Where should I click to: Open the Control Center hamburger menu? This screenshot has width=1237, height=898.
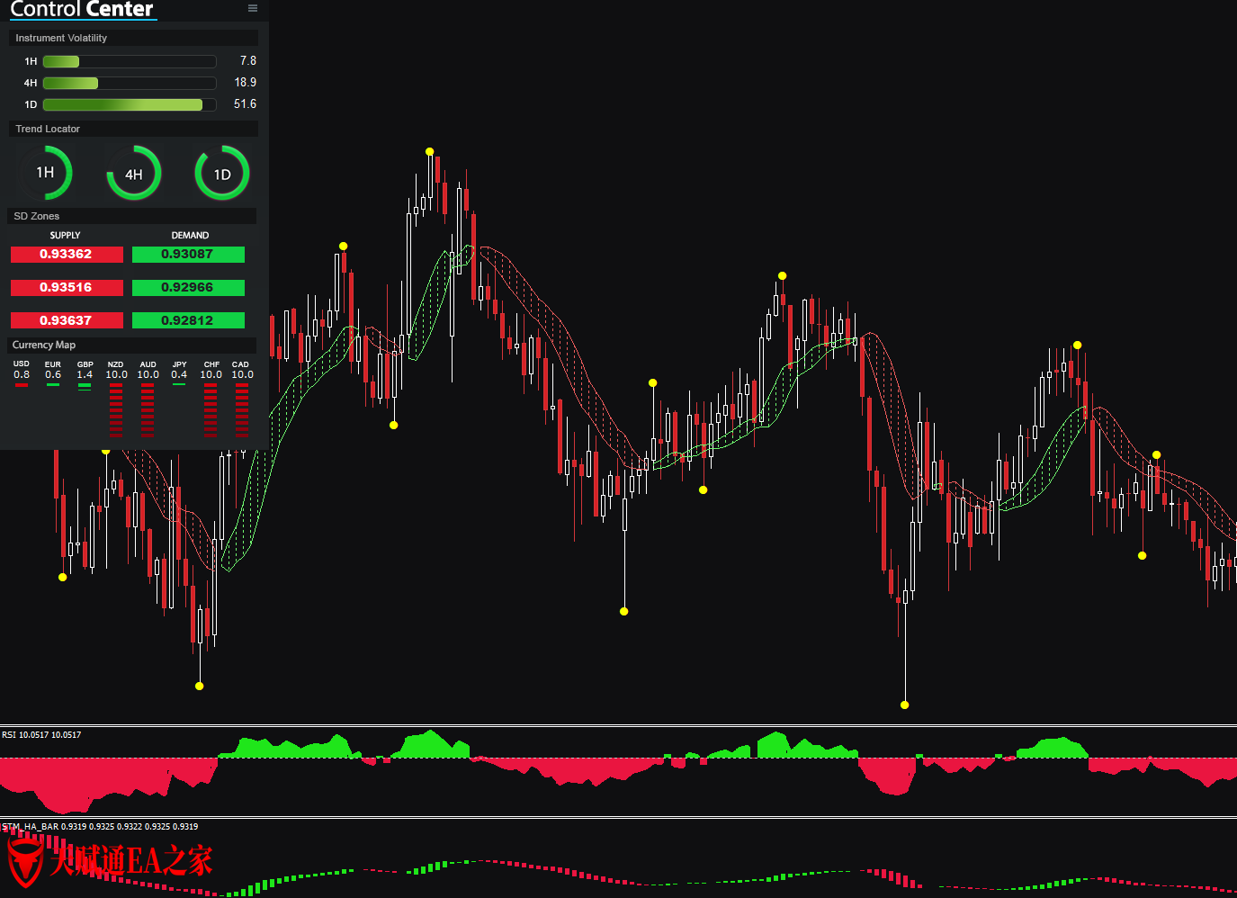253,8
